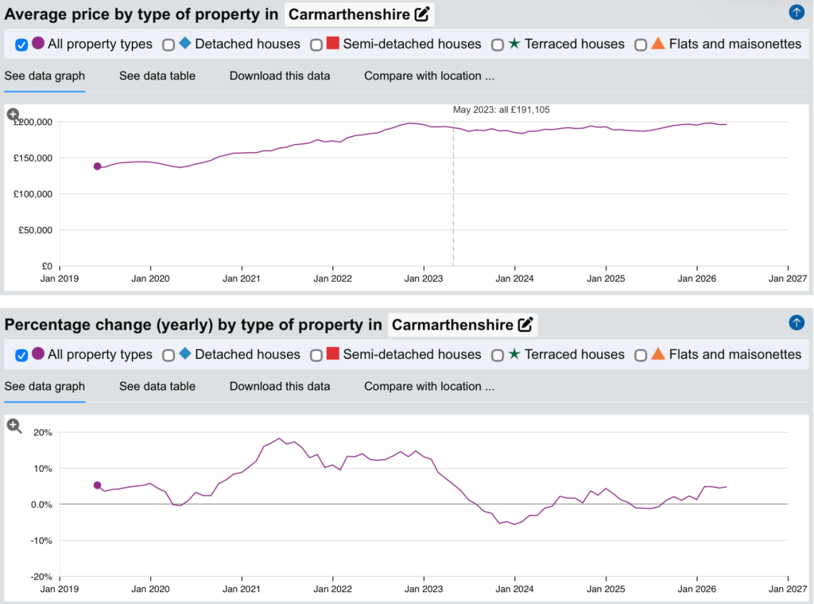The height and width of the screenshot is (604, 814).
Task: Click edit pencil icon beside Carmarthenshire in Percentage change heading
Action: [x=525, y=325]
